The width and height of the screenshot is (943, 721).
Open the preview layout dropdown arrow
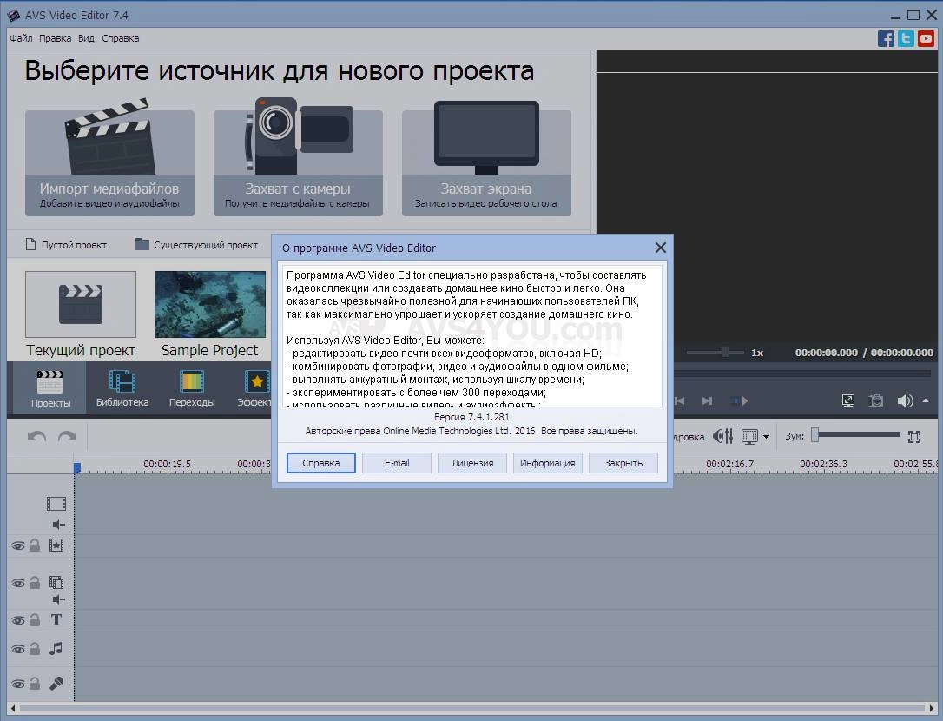766,437
